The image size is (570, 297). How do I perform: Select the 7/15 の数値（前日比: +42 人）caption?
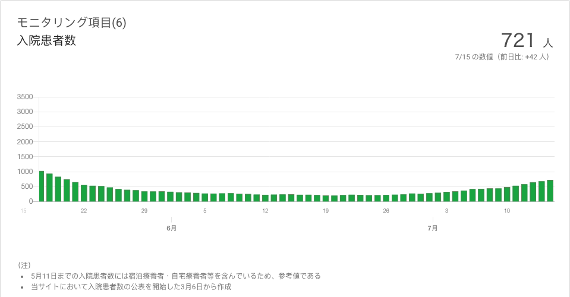[x=502, y=57]
